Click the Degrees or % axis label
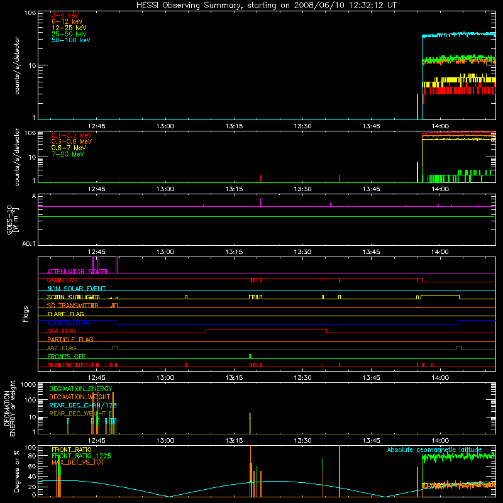The height and width of the screenshot is (503, 503). coord(16,471)
